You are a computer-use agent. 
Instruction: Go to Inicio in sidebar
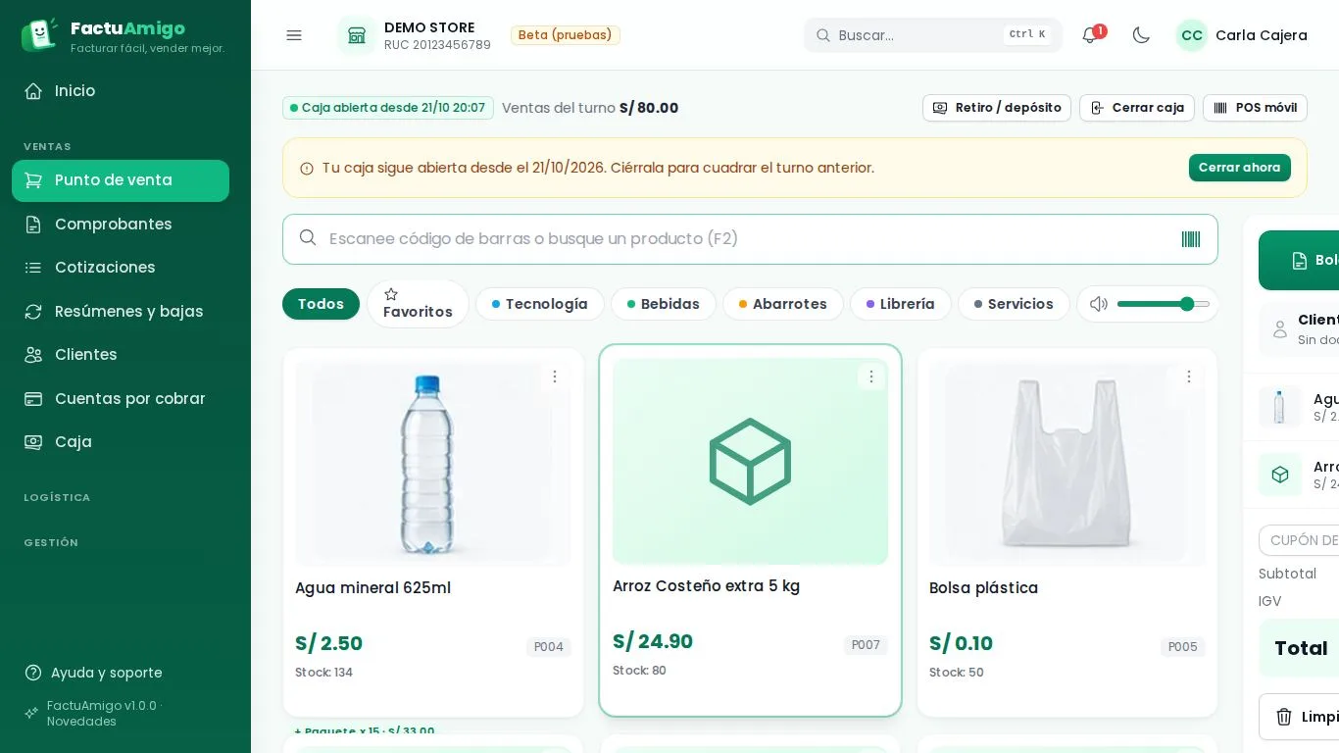121,91
